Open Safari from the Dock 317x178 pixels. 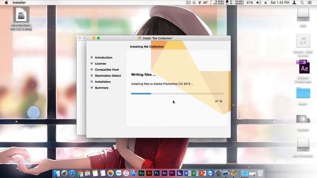click(x=72, y=173)
